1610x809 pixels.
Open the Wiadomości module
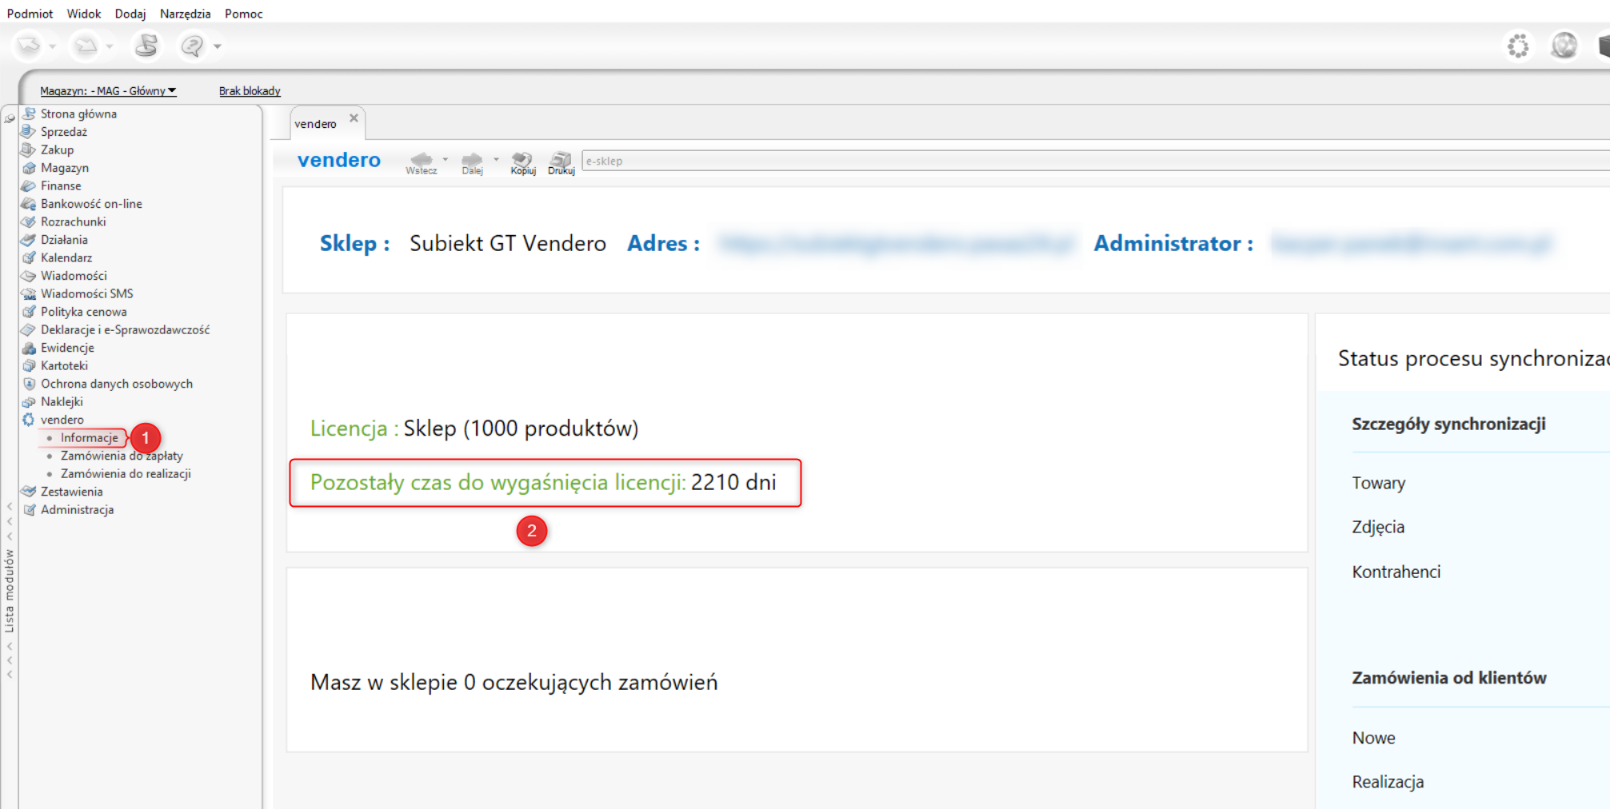coord(74,276)
